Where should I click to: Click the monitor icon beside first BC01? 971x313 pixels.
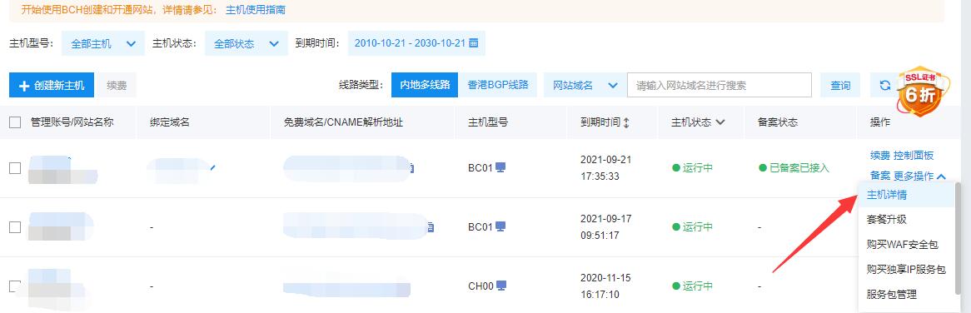click(x=501, y=167)
